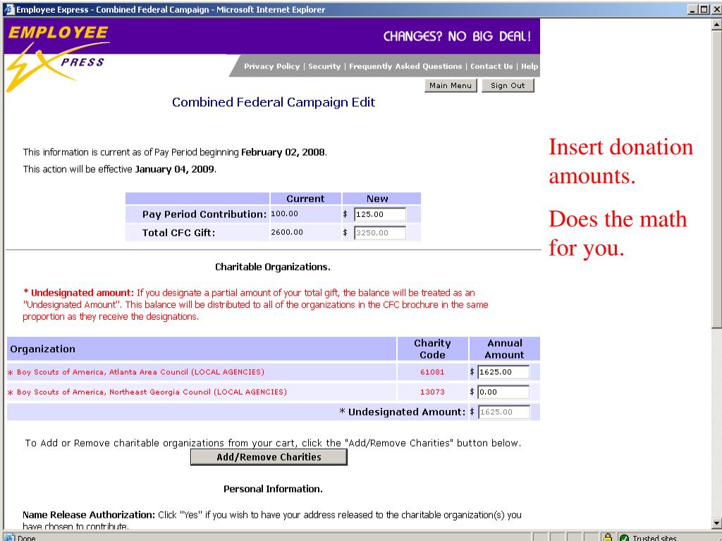Click the Personal Information heading

(x=273, y=489)
